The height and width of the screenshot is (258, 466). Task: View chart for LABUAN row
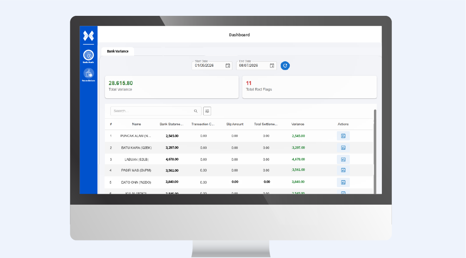pyautogui.click(x=343, y=160)
